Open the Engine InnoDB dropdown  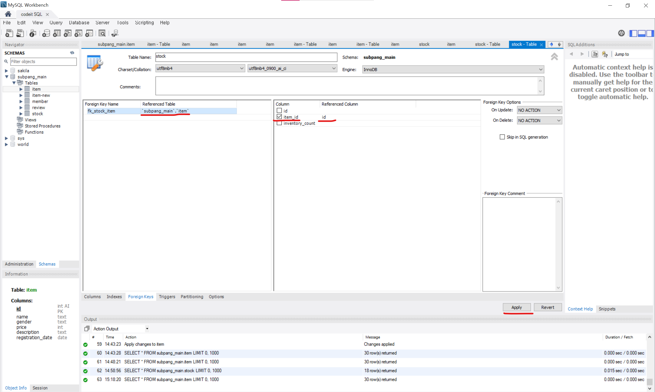pos(453,70)
